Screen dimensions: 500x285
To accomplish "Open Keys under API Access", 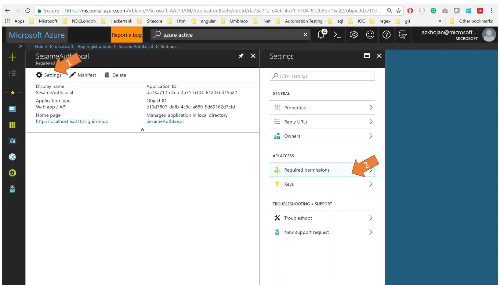I will pyautogui.click(x=322, y=184).
